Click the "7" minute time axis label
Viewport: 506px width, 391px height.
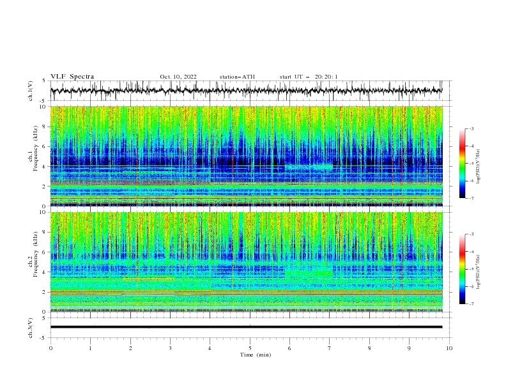click(x=330, y=348)
